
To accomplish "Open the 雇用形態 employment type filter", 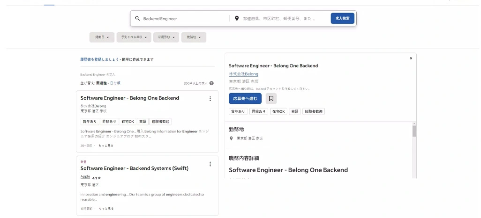I will (x=166, y=37).
